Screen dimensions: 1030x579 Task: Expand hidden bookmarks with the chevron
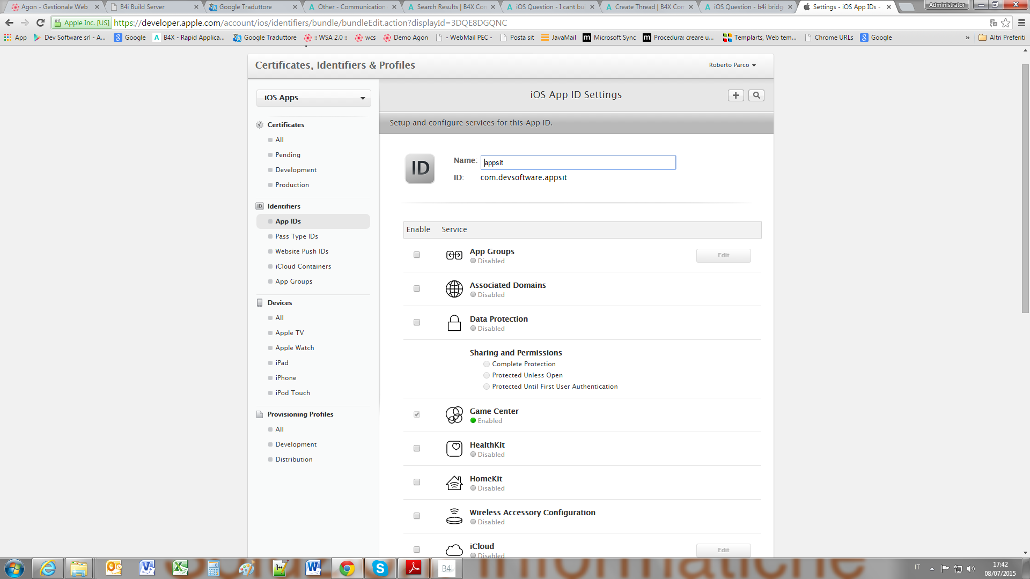pos(967,38)
